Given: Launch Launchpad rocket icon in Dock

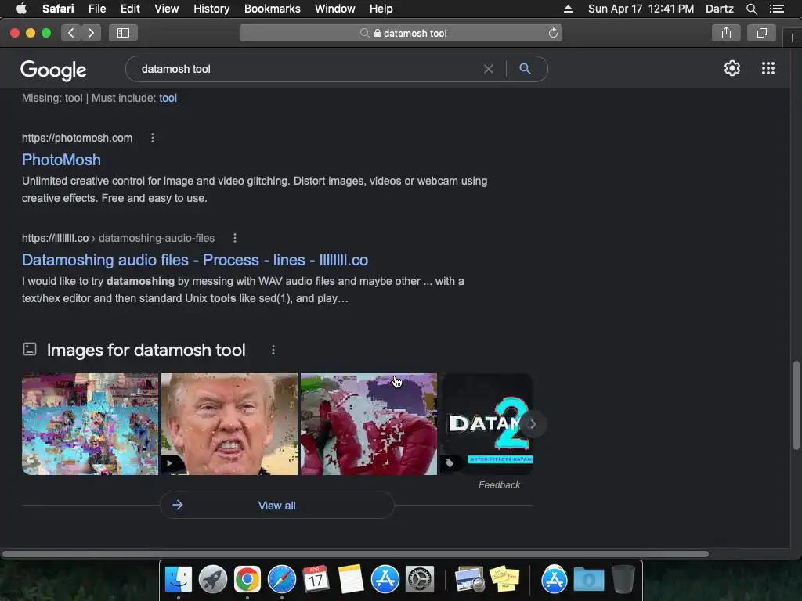Looking at the screenshot, I should (213, 580).
